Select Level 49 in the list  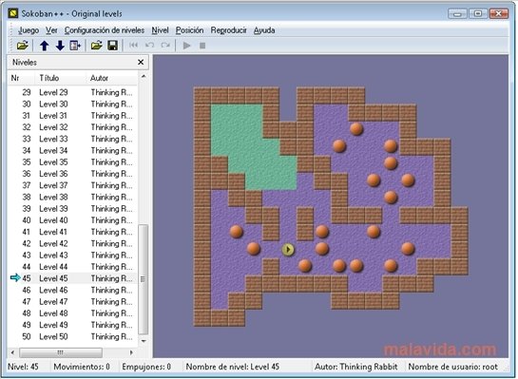72,325
